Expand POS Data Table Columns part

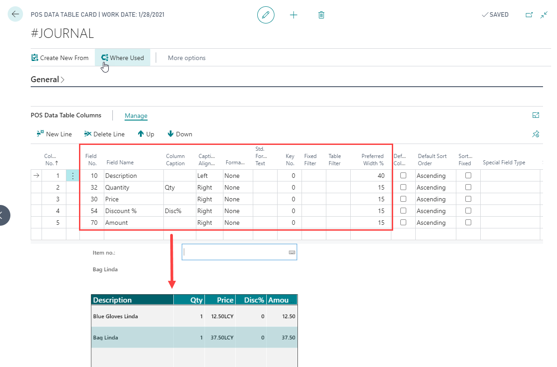pyautogui.click(x=536, y=115)
